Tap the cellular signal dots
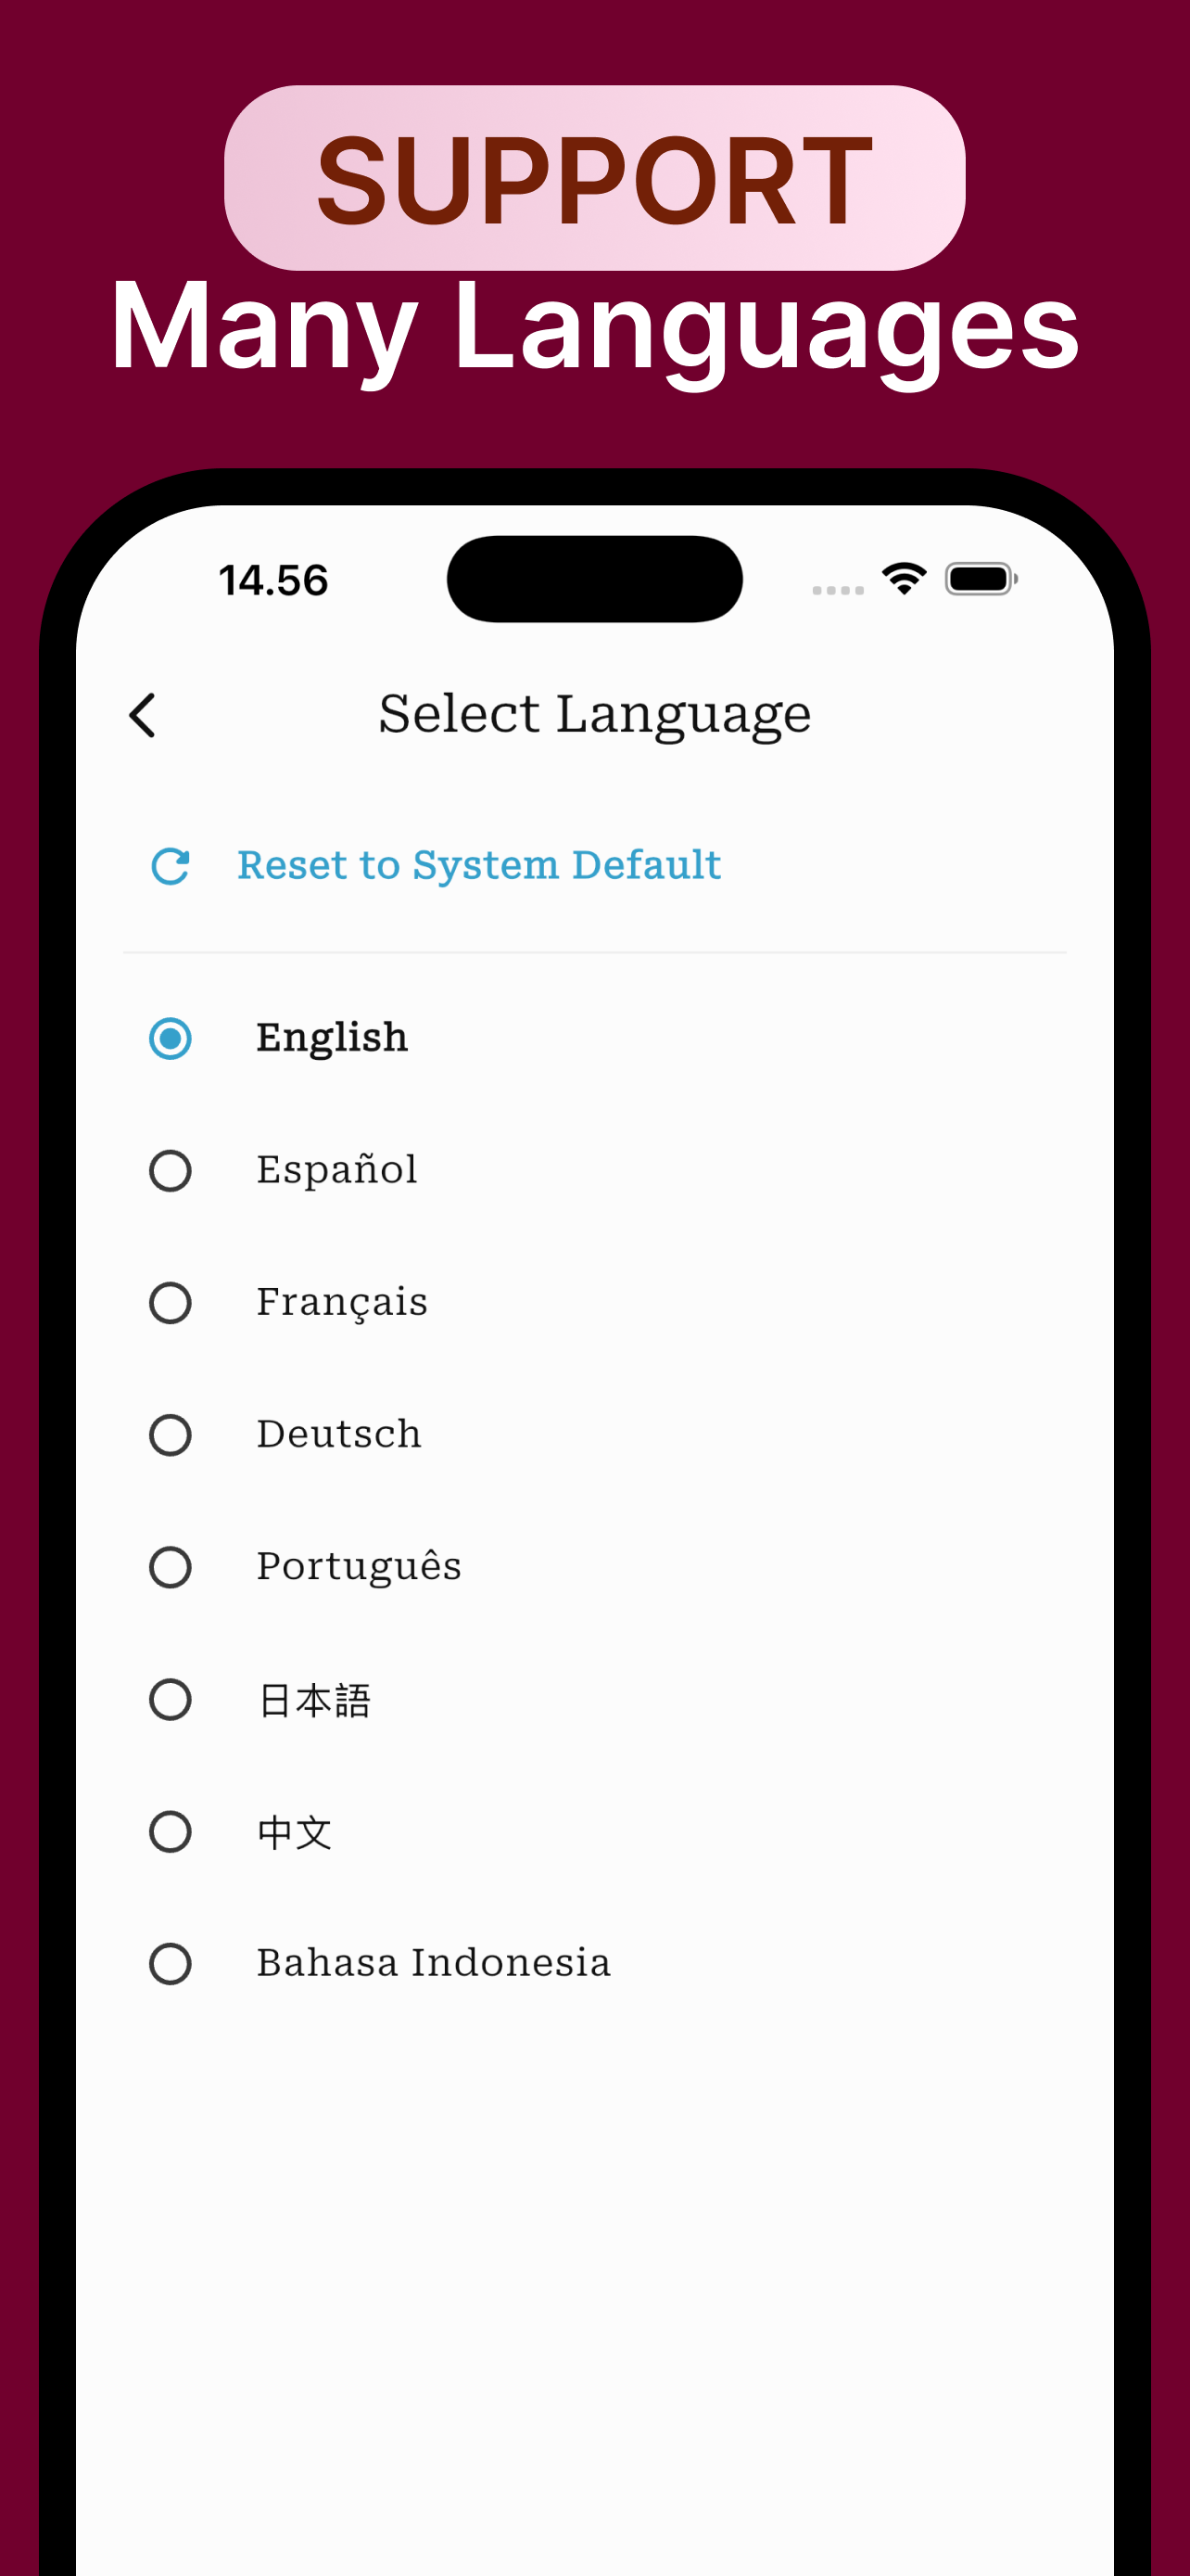The image size is (1190, 2576). pos(837,590)
